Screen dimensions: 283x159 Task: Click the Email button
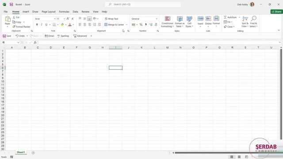tap(50, 36)
